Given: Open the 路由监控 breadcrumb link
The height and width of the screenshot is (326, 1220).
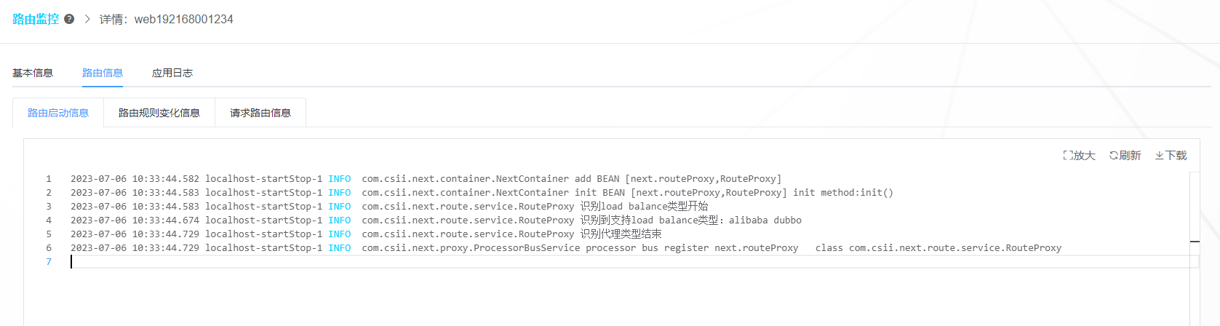Looking at the screenshot, I should click(36, 19).
